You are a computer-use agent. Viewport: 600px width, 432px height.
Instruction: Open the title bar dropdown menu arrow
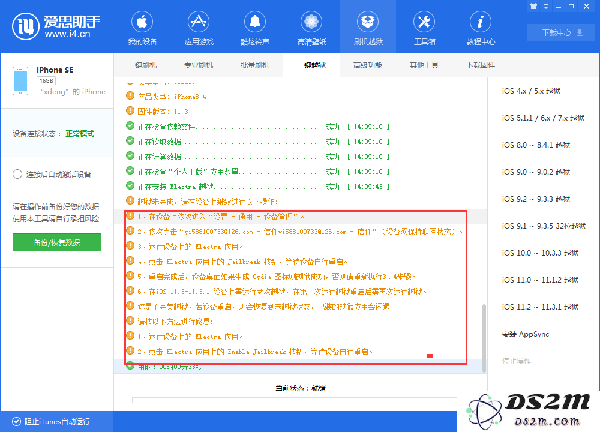pos(546,7)
